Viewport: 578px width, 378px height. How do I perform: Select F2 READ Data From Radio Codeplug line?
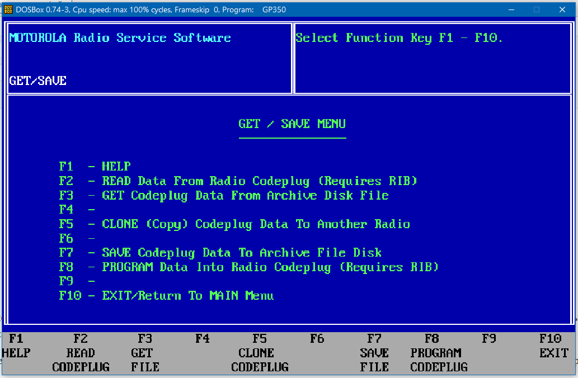click(x=238, y=181)
